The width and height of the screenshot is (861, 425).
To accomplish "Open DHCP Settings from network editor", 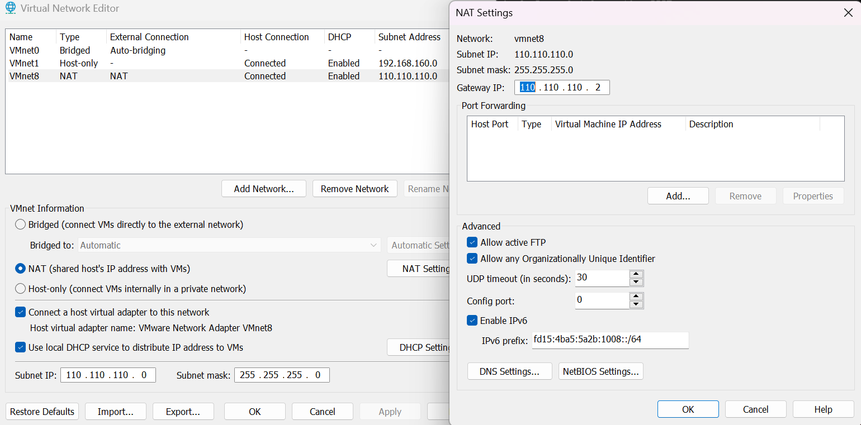I will pyautogui.click(x=418, y=347).
